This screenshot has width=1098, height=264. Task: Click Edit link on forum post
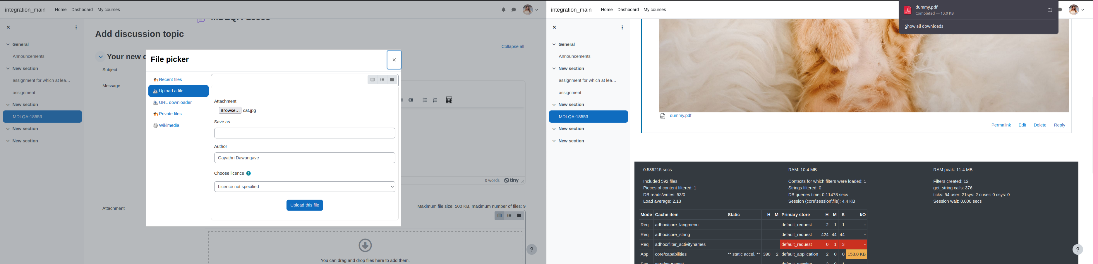[1022, 125]
